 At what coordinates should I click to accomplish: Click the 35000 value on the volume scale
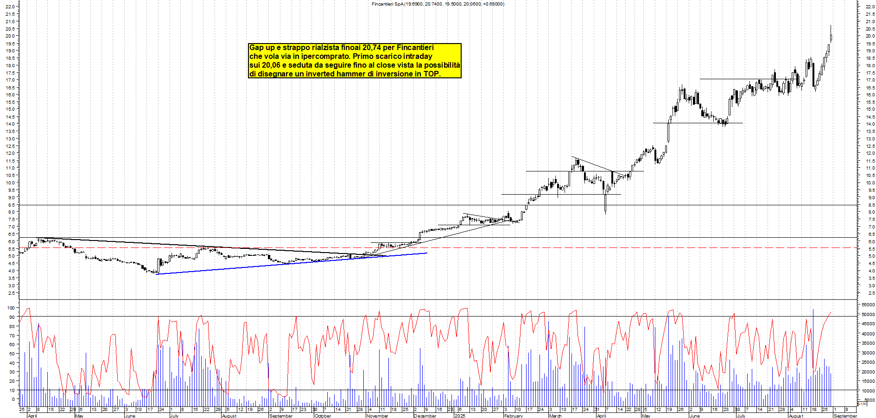pyautogui.click(x=868, y=343)
